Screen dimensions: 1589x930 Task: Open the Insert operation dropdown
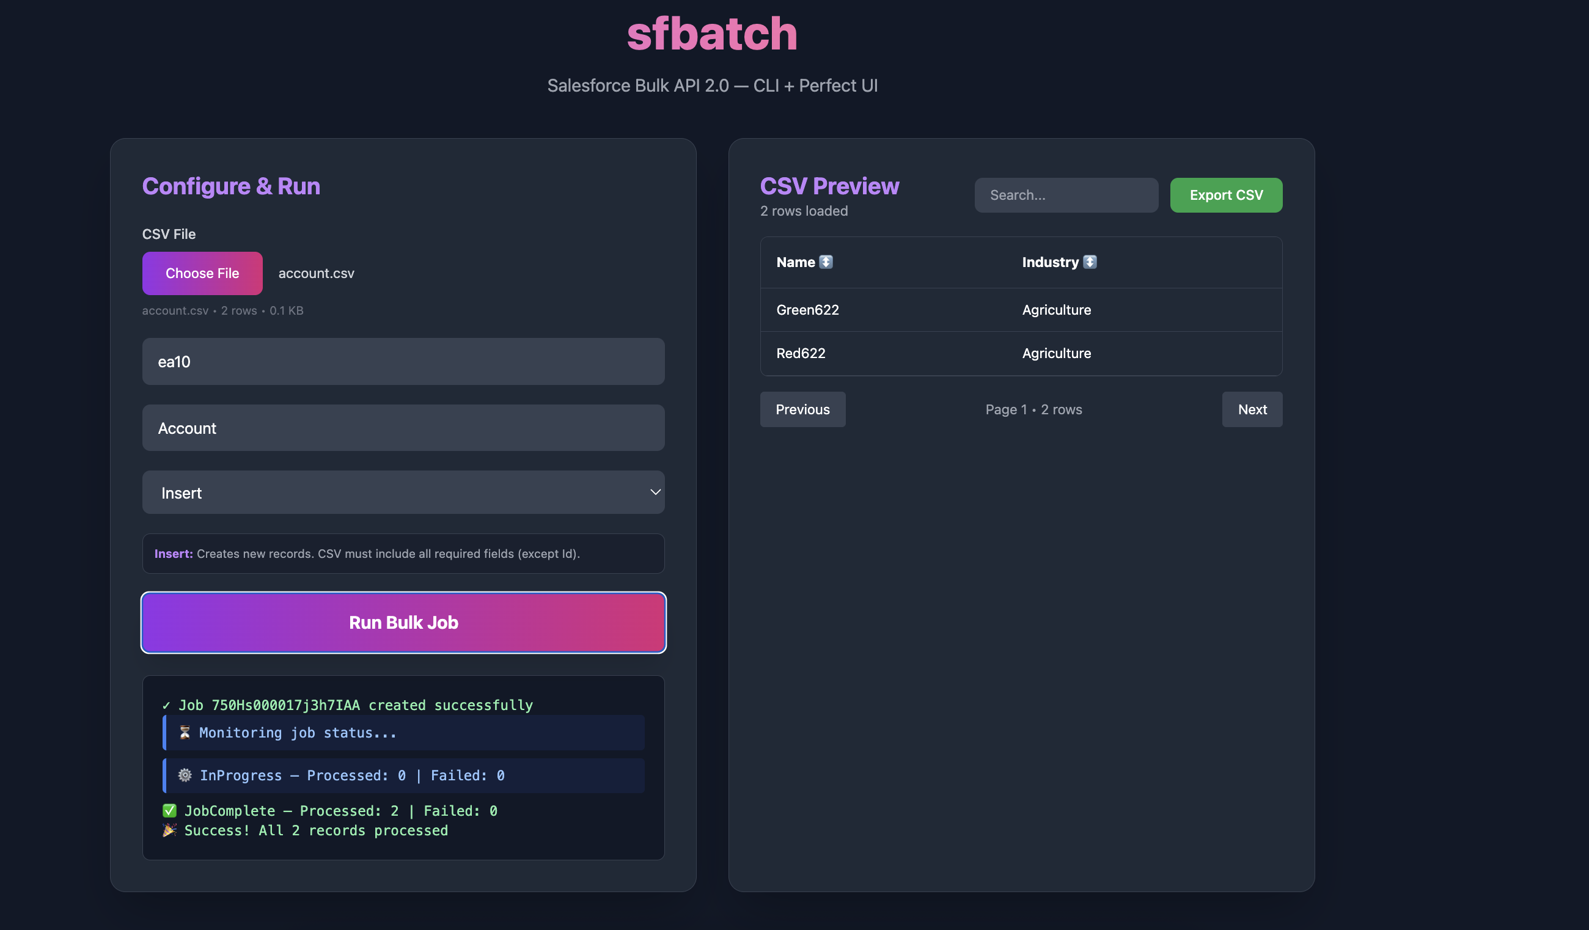tap(403, 492)
